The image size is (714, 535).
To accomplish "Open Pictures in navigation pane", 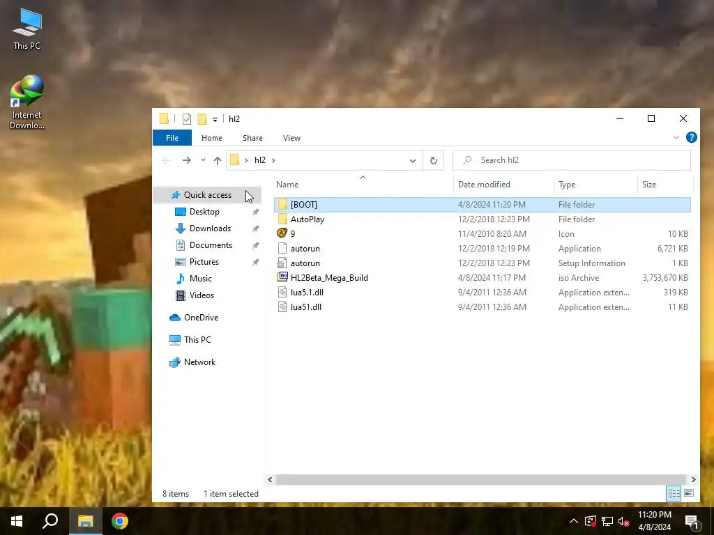I will tap(204, 262).
